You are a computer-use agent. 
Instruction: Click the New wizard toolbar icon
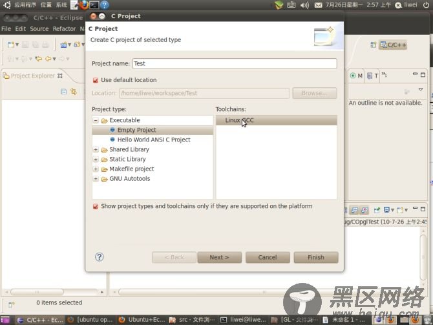11,45
